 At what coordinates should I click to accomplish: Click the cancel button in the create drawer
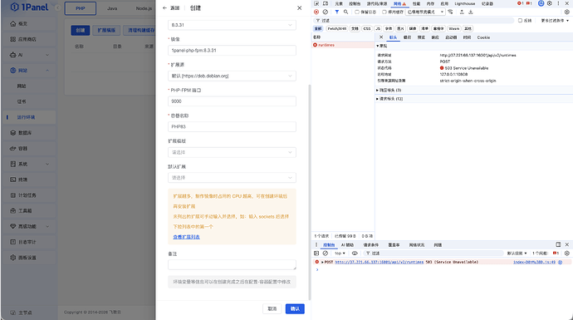point(272,308)
